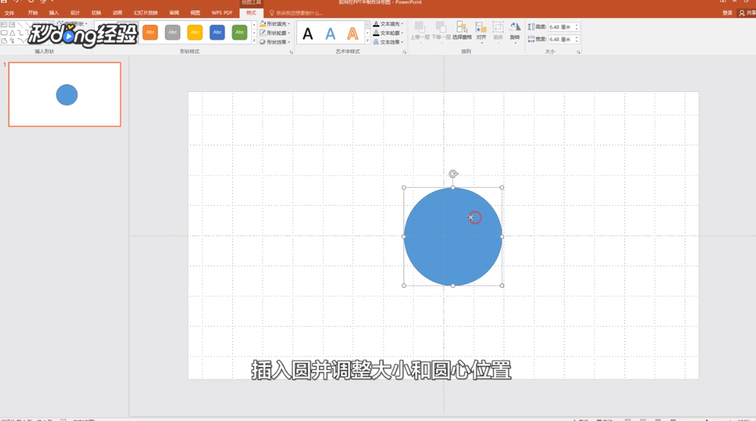The width and height of the screenshot is (756, 421).
Task: Open the 艺术字样式 group dialog launcher
Action: 404,52
